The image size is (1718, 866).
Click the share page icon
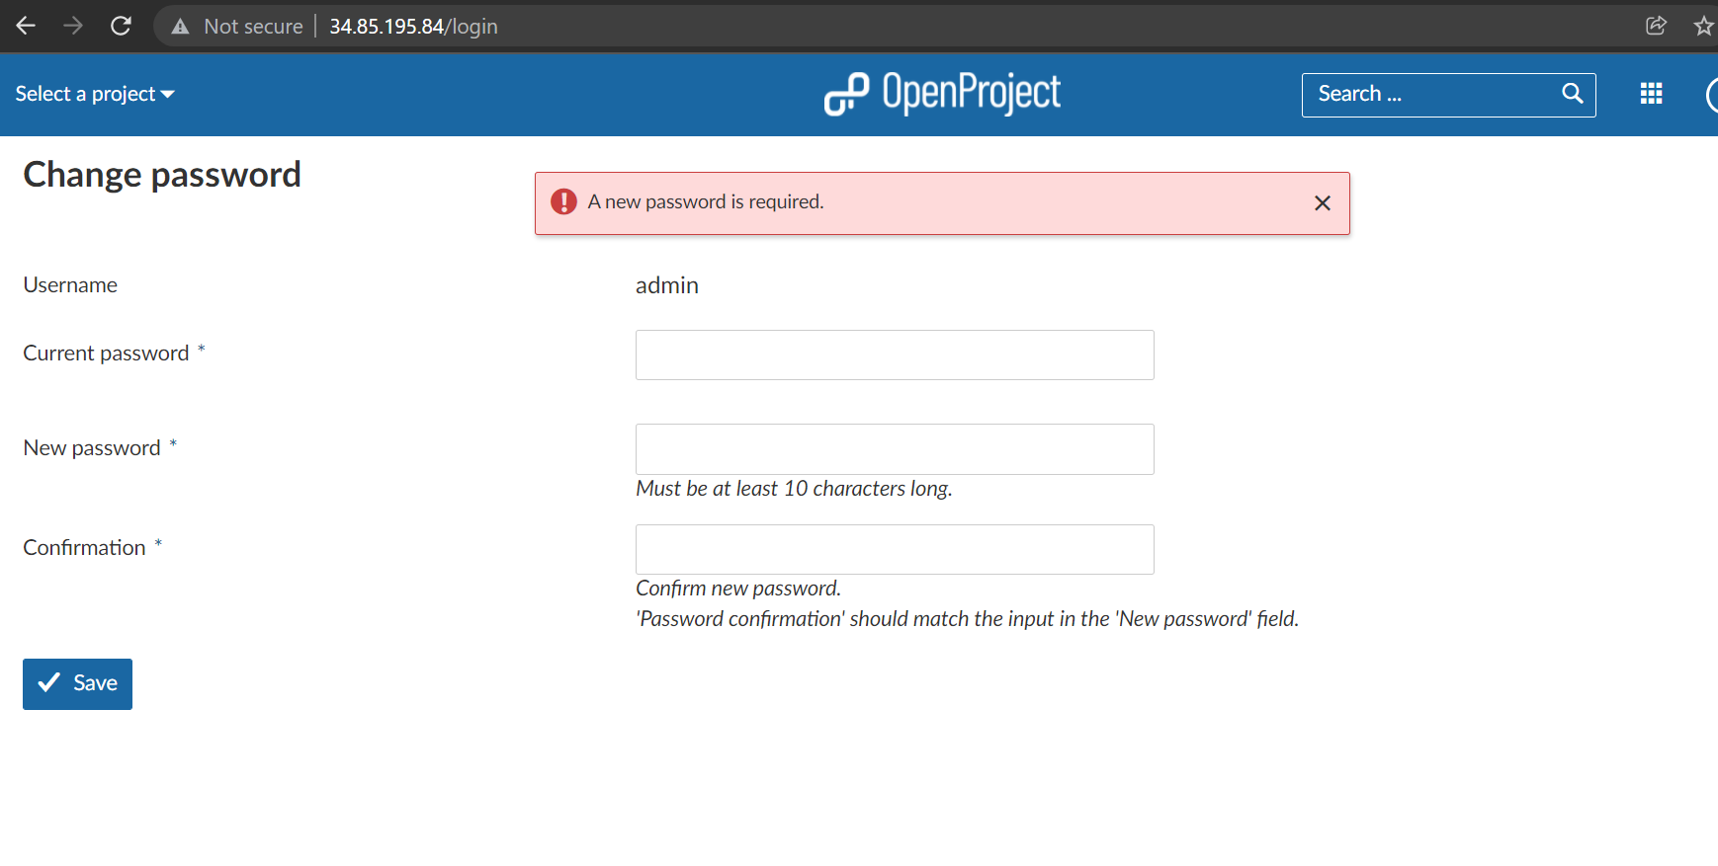(1656, 26)
